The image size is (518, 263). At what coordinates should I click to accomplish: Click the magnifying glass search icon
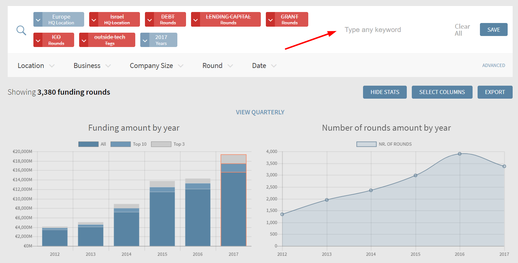click(21, 30)
